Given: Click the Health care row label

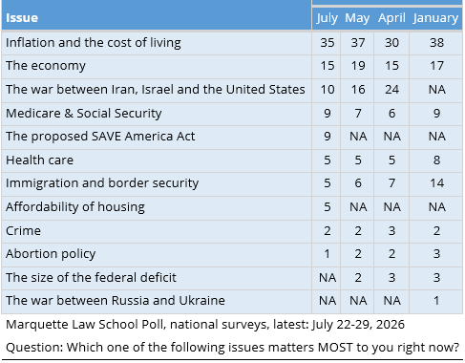Looking at the screenshot, I should [x=39, y=160].
